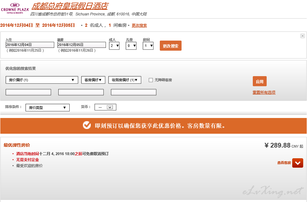
Task: Click the 优化您的搜索结果 heading
Action: pos(20,69)
